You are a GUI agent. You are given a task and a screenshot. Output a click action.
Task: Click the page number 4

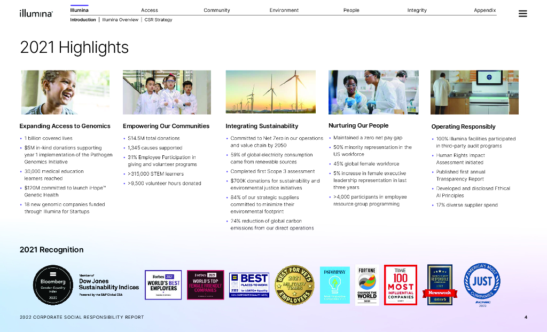(526, 317)
